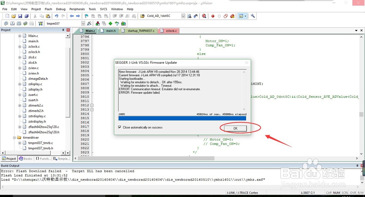
Task: Insert a bookmark with the blue flag icon
Action: (87, 16)
